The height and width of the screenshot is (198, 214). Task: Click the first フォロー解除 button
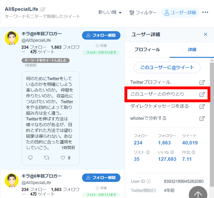click(x=101, y=35)
